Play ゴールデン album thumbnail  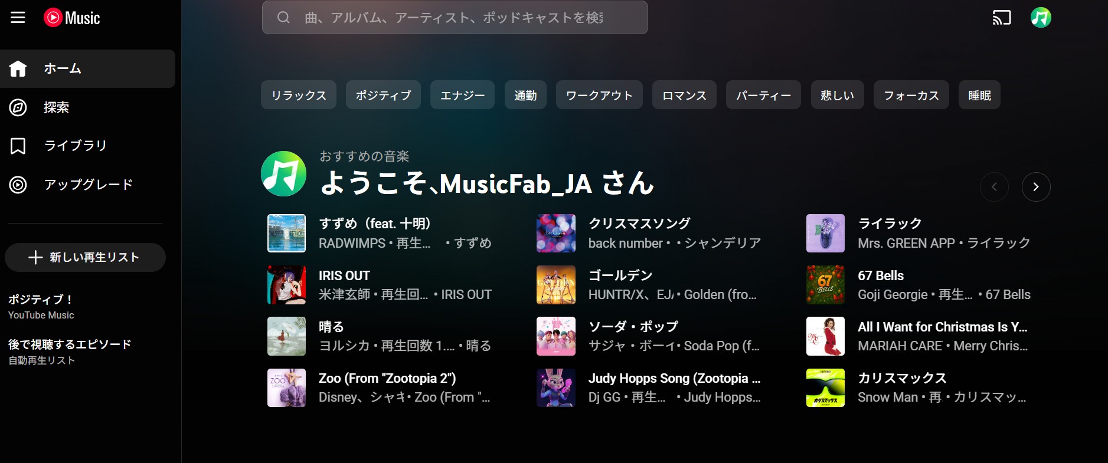point(556,285)
